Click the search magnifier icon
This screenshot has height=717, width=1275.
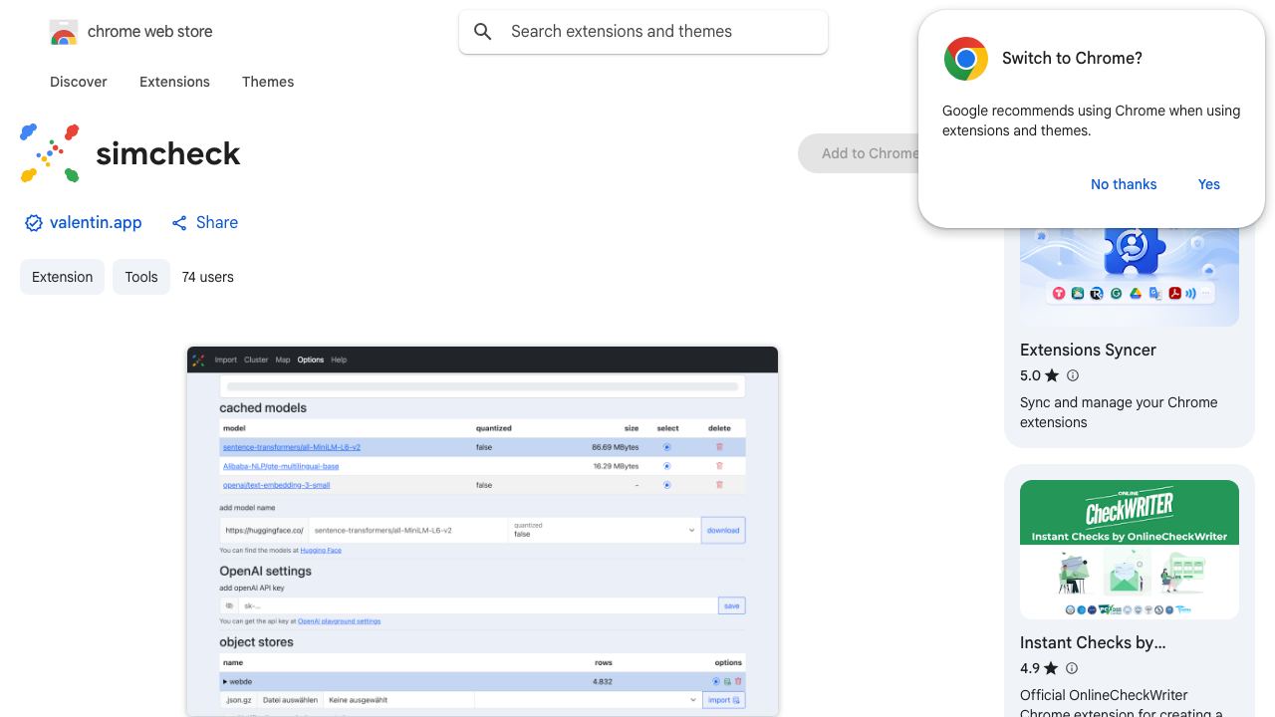pos(483,32)
